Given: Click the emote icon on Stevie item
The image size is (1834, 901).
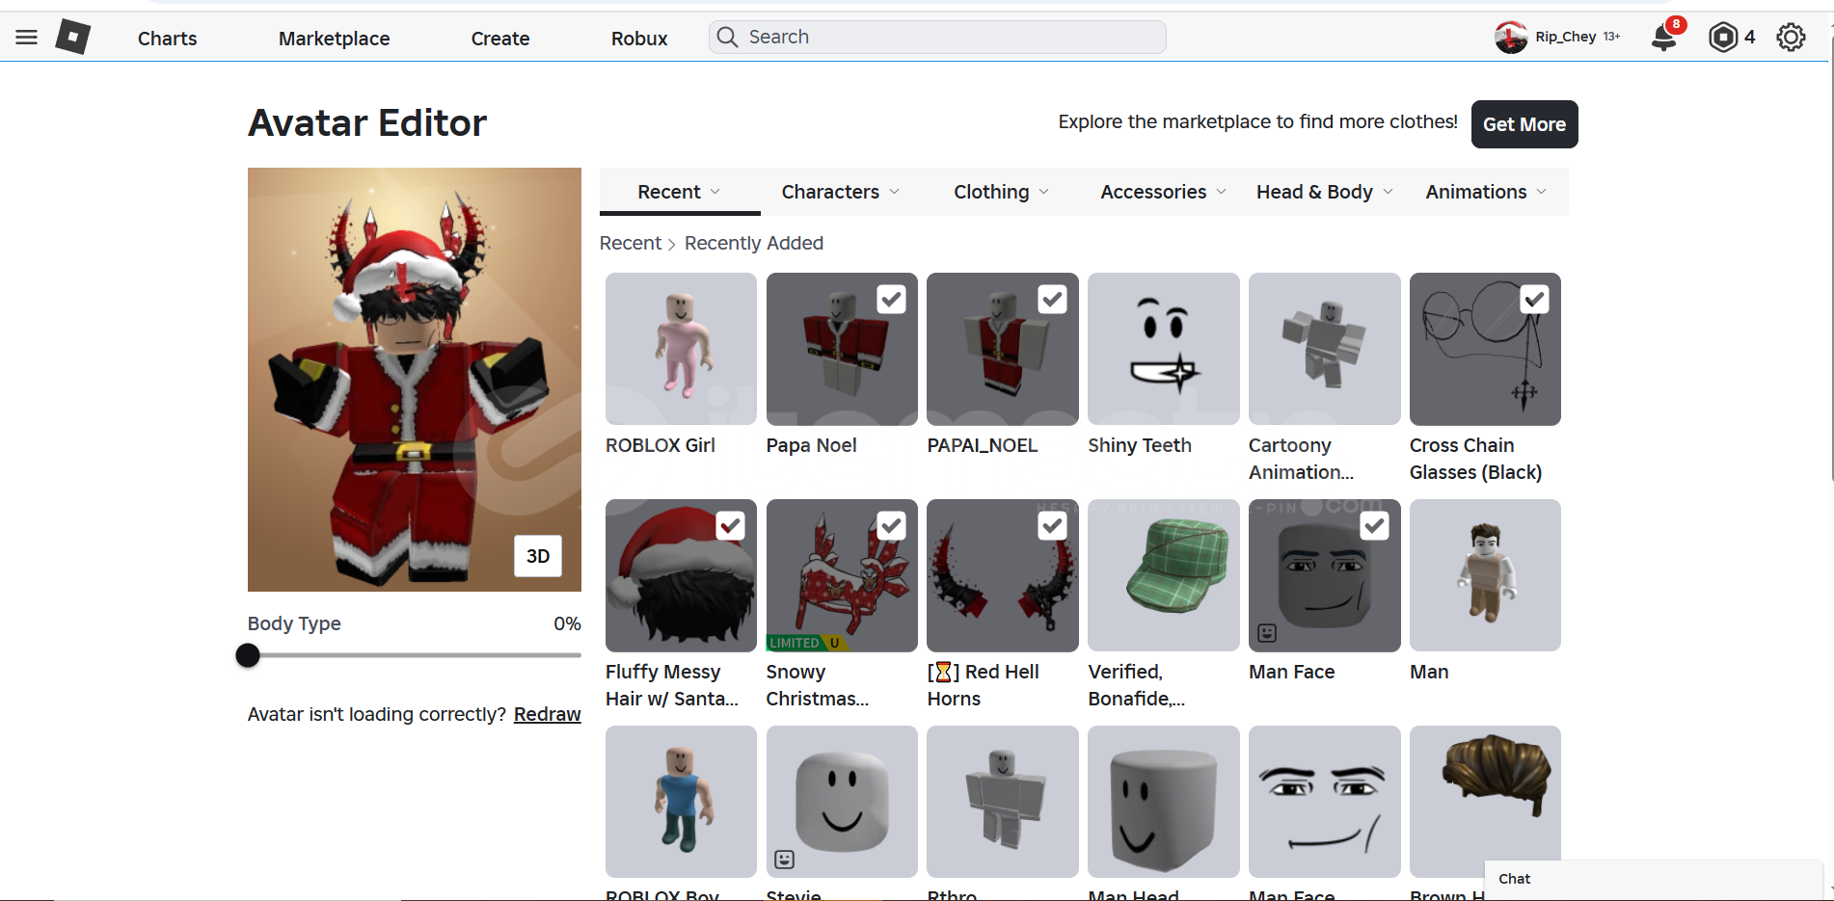Looking at the screenshot, I should click(x=785, y=859).
